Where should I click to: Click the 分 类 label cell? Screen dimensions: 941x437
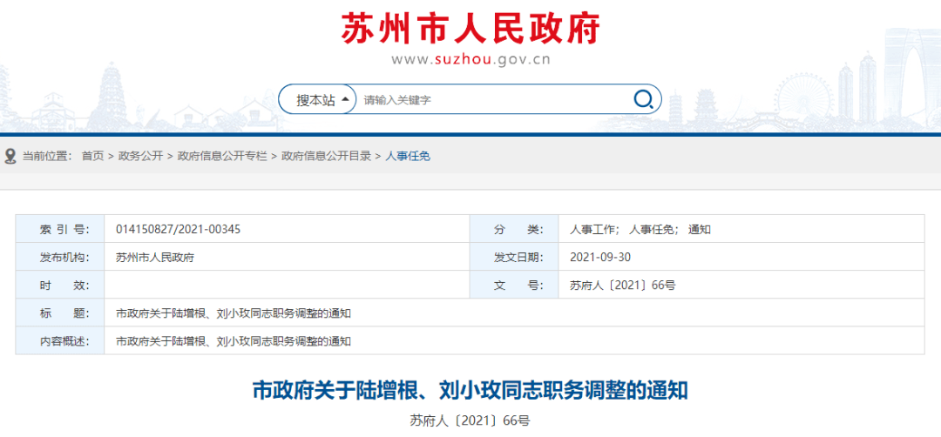pyautogui.click(x=514, y=229)
